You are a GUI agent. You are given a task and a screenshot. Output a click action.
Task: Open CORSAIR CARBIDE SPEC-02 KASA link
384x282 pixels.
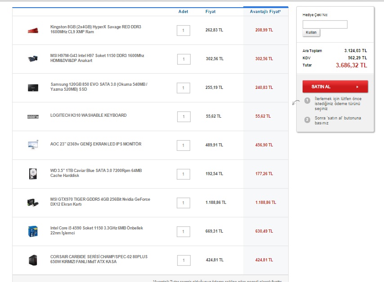99,259
